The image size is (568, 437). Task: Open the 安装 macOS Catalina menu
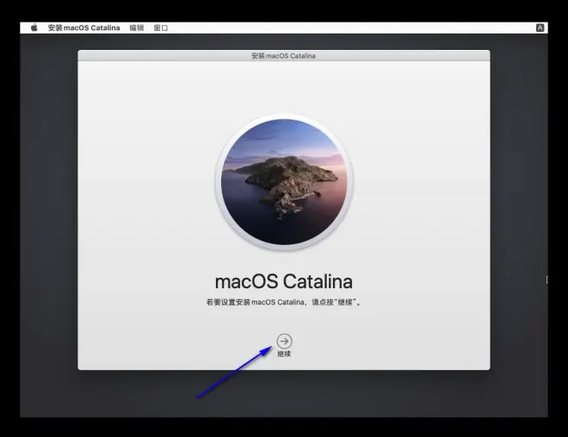tap(83, 28)
